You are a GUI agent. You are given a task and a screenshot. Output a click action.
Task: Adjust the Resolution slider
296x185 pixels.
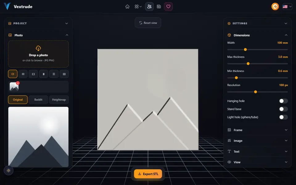coord(257,92)
